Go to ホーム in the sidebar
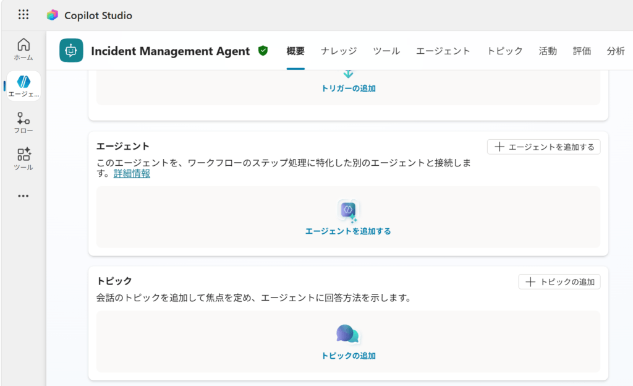This screenshot has width=633, height=386. [23, 49]
